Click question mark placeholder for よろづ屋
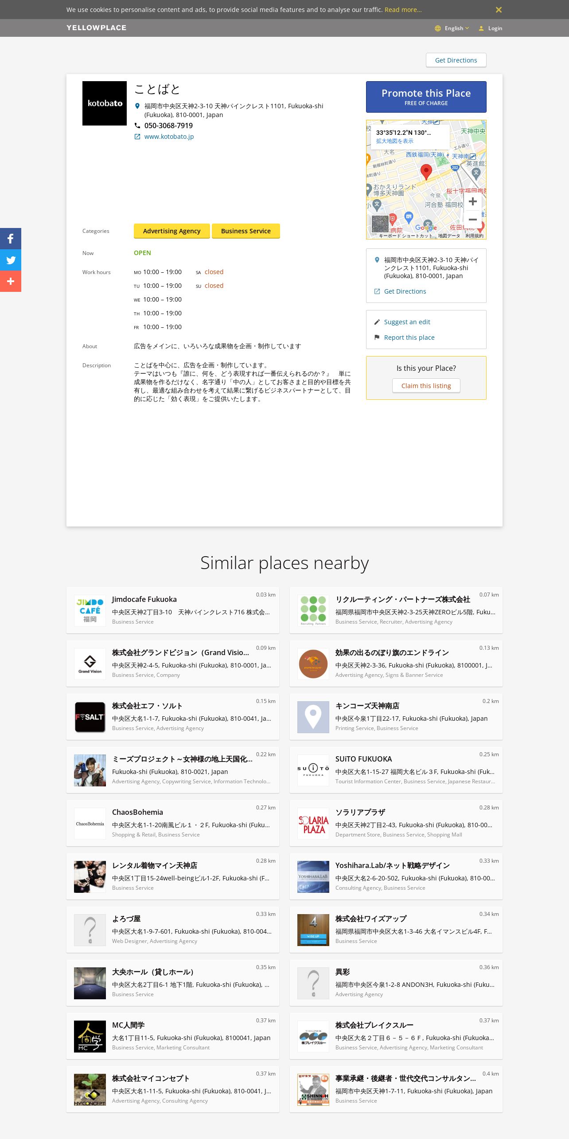Image resolution: width=569 pixels, height=1139 pixels. click(x=90, y=930)
